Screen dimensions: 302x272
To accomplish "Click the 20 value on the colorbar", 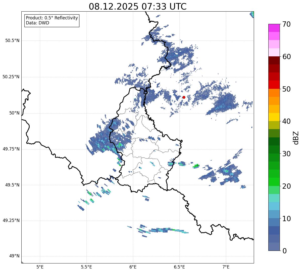I will click(286, 186).
